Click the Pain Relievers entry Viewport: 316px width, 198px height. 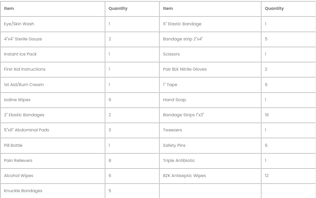[18, 160]
